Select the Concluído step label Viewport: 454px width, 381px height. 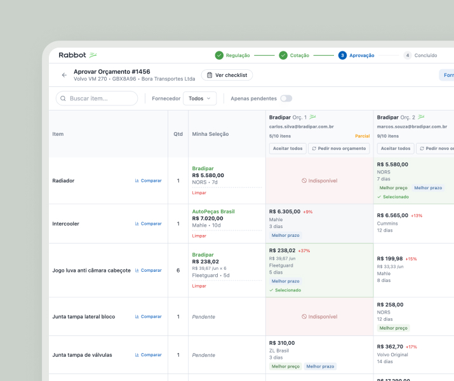pyautogui.click(x=425, y=55)
